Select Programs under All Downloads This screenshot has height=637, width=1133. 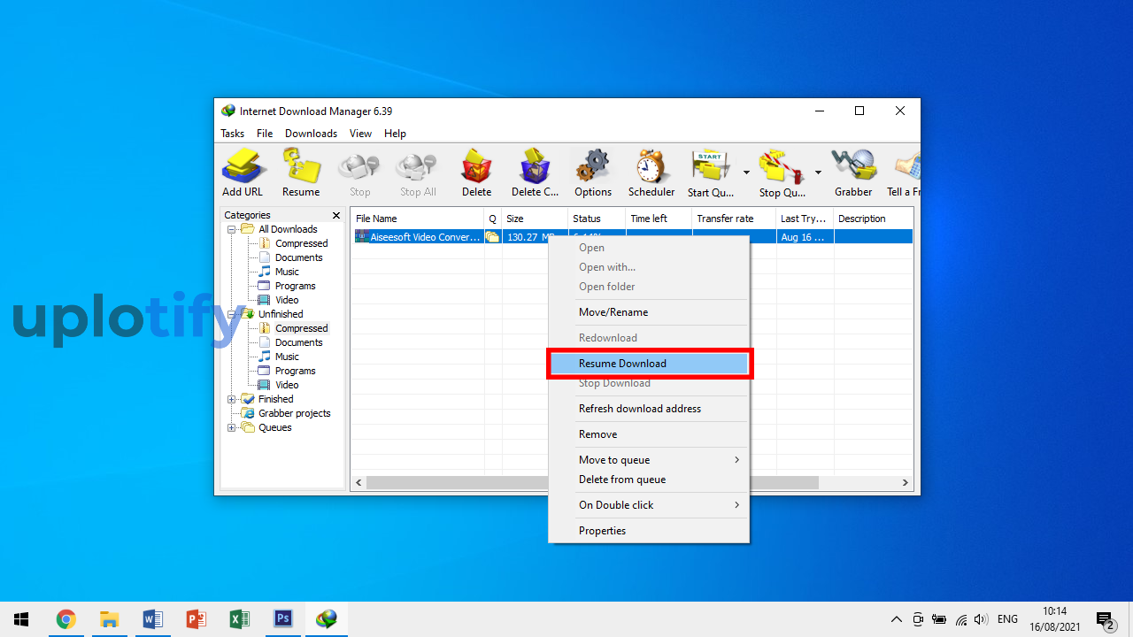(x=295, y=286)
